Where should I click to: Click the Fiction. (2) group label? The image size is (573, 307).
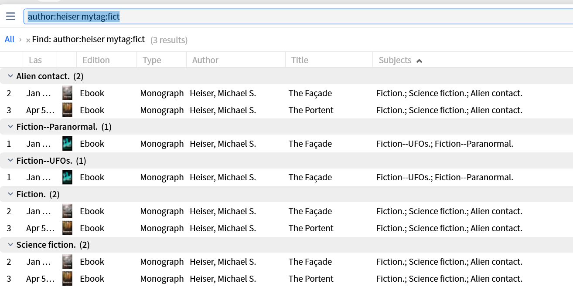pyautogui.click(x=38, y=194)
